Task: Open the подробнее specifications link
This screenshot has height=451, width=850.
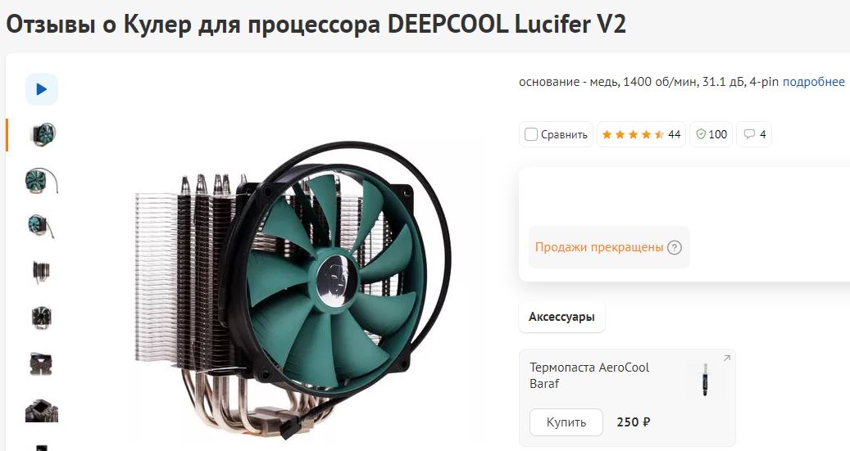Action: pyautogui.click(x=814, y=82)
